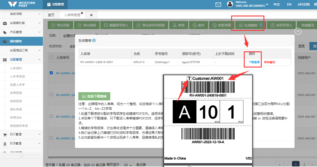The width and height of the screenshot is (317, 167).
Task: Click the 导出列表 toolbar button
Action: (x=61, y=25)
